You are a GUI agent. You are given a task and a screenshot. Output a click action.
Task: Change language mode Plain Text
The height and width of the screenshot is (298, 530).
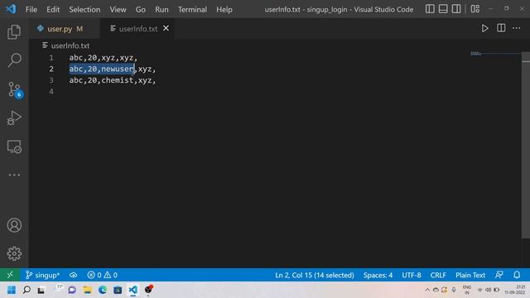coord(470,275)
